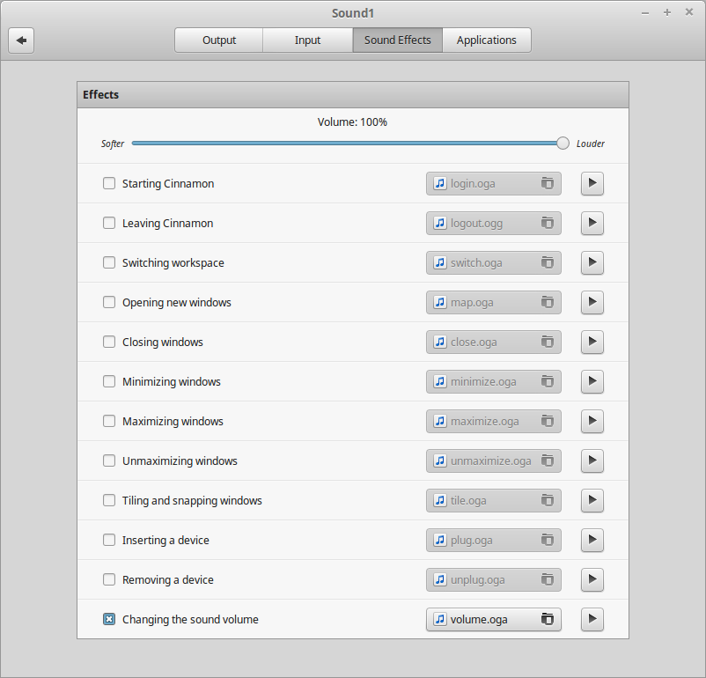Enable the Maximizing windows sound
The image size is (706, 678).
tap(109, 421)
